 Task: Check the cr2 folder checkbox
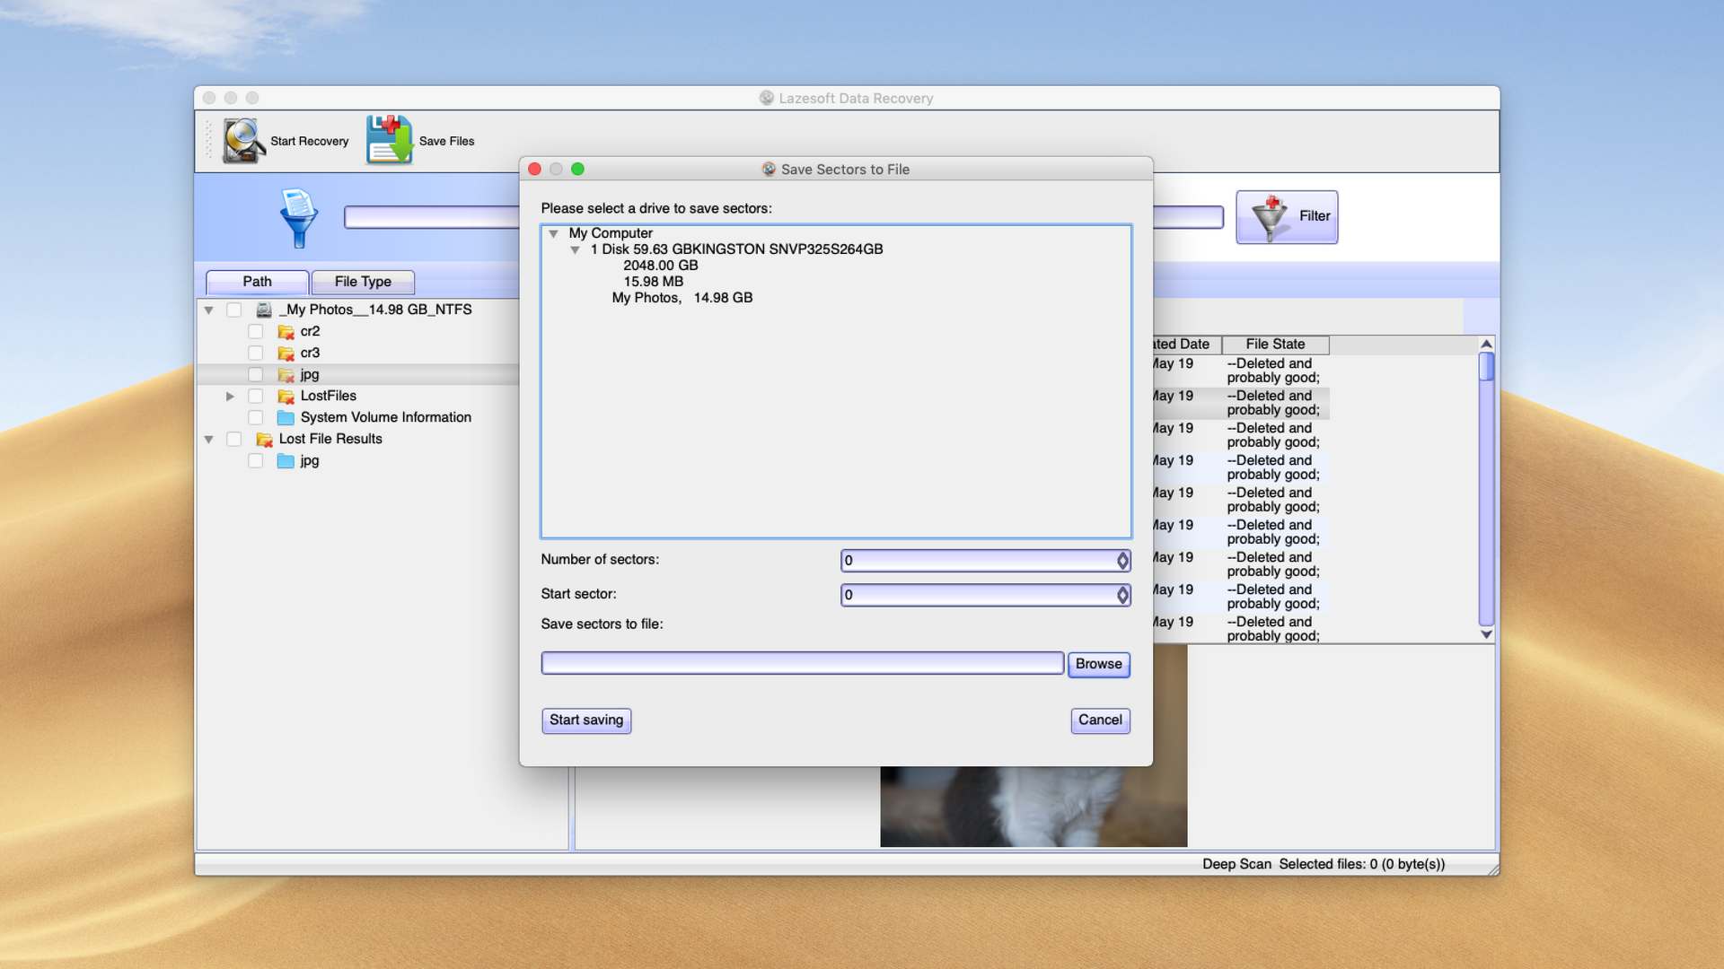click(x=256, y=331)
